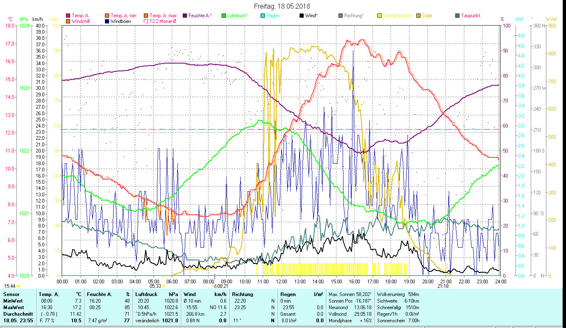This screenshot has height=328, width=566.
Task: Click the Schneefallgr 1510m entry
Action: [398, 307]
